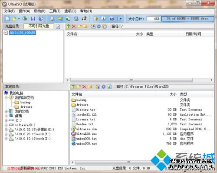Screen dimensions: 217x173
Task: Click the Exit door icon
Action: [119, 19]
